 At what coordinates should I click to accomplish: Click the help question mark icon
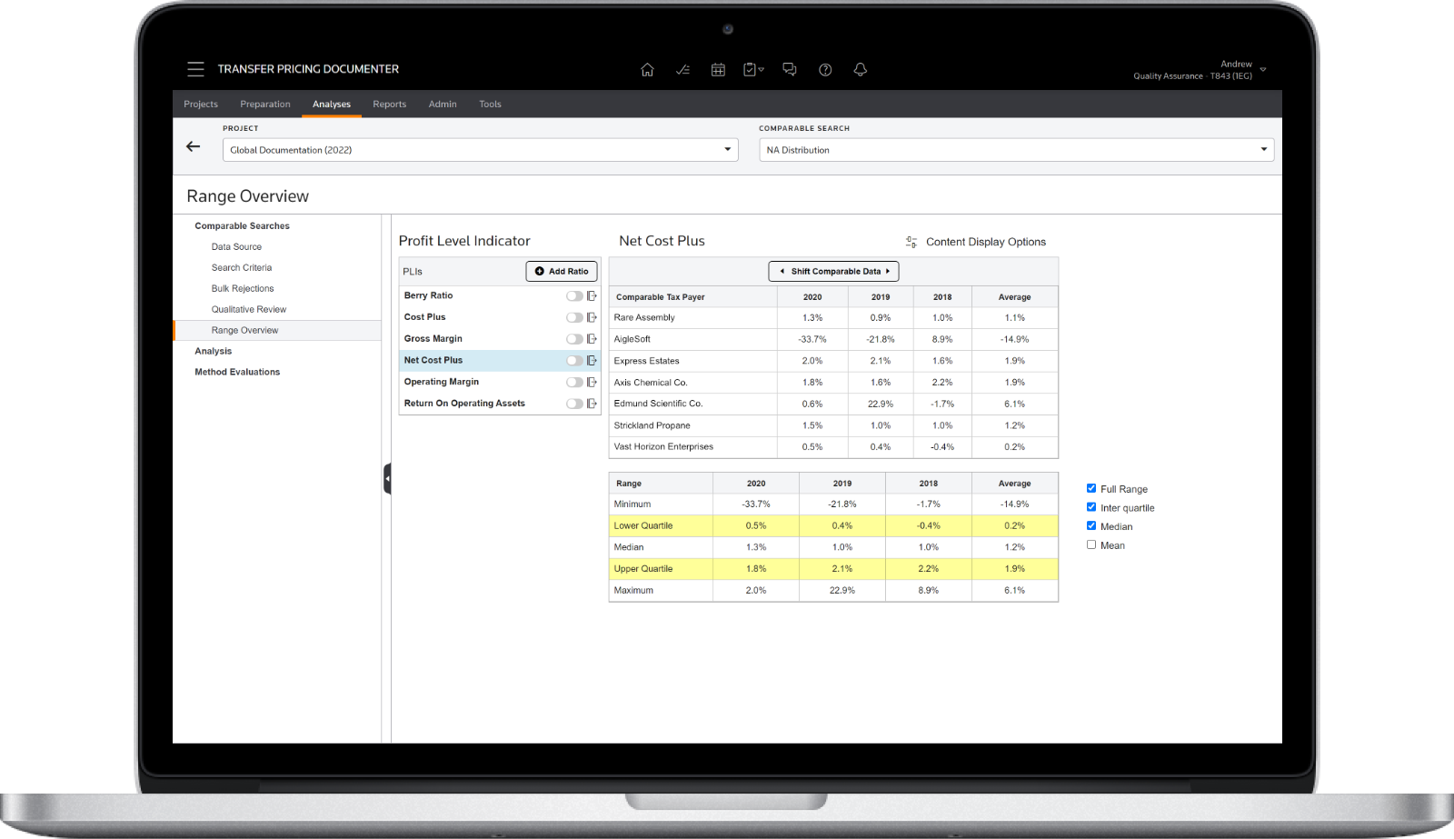coord(825,70)
